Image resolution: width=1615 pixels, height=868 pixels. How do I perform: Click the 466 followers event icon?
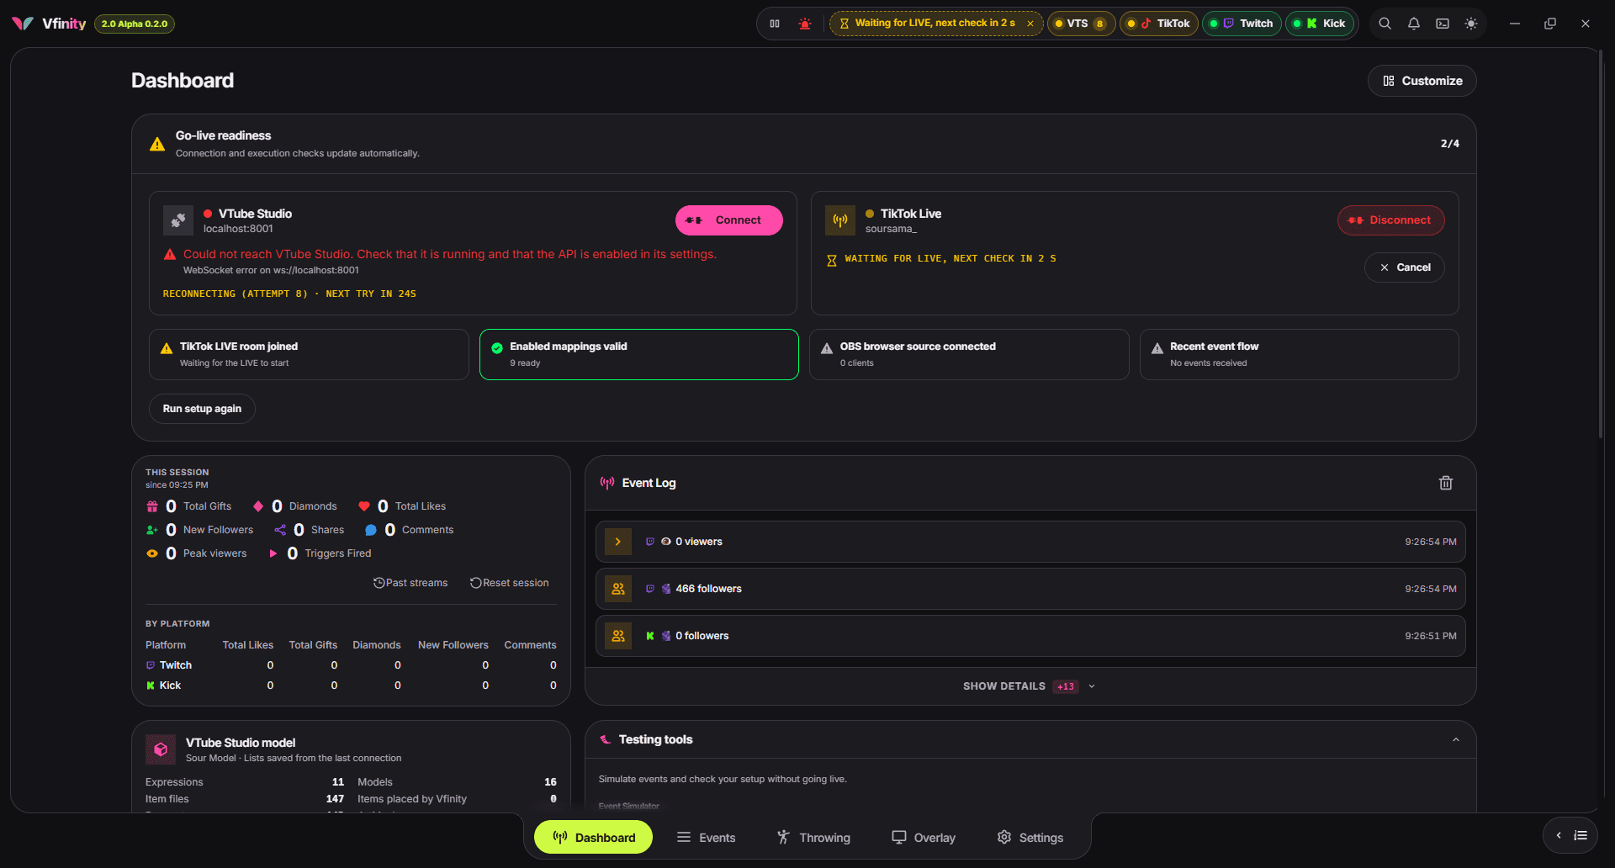pyautogui.click(x=618, y=589)
